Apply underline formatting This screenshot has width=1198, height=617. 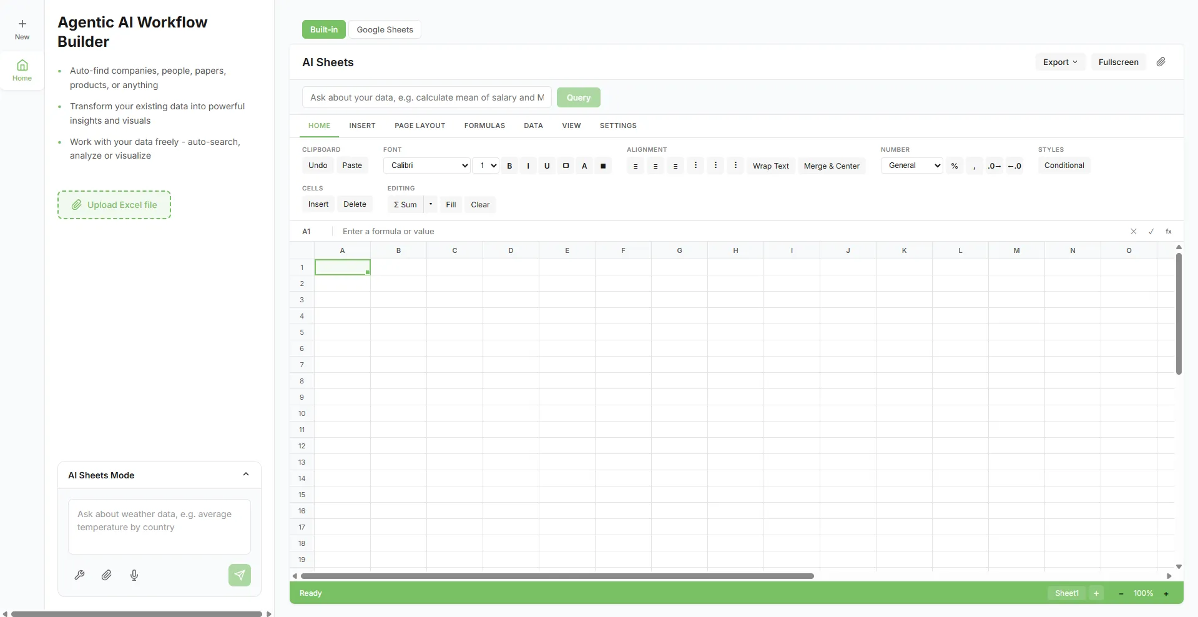click(547, 165)
